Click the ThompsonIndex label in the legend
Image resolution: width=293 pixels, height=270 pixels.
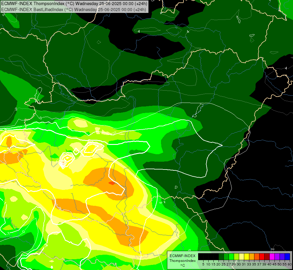183,261
